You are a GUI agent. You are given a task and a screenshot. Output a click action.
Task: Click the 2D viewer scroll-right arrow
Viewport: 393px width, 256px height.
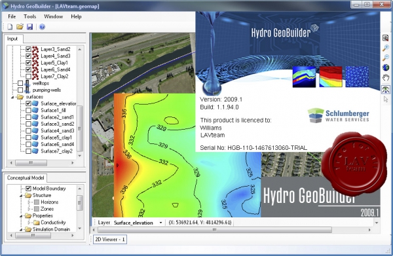pos(369,230)
